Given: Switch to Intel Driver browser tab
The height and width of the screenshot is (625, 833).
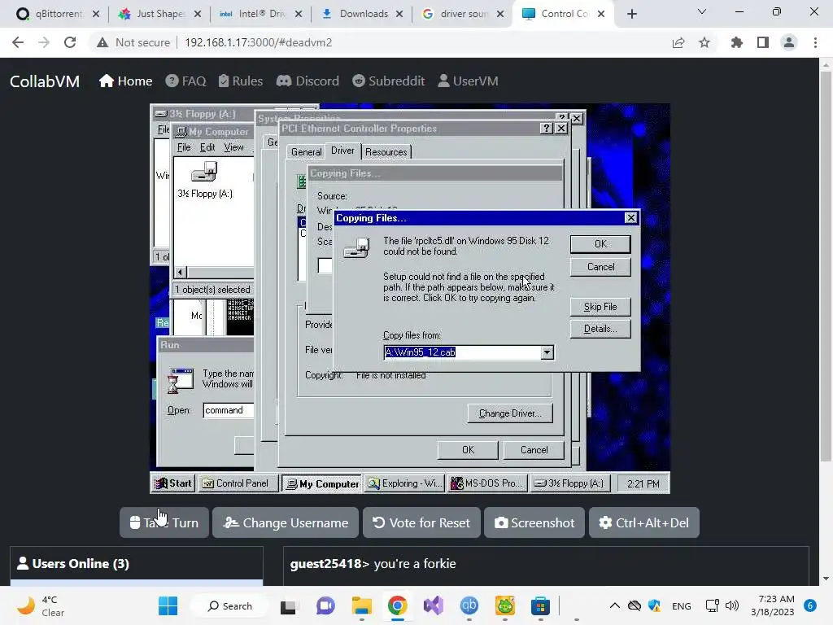Looking at the screenshot, I should (x=260, y=14).
